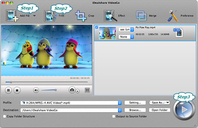Click the Merge icon
198x128 pixels.
pyautogui.click(x=141, y=16)
